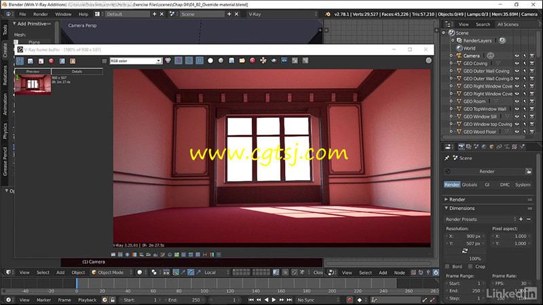Viewport: 543px width, 305px height.
Task: Click the teapot render icon in frame buffer
Action: [x=274, y=60]
